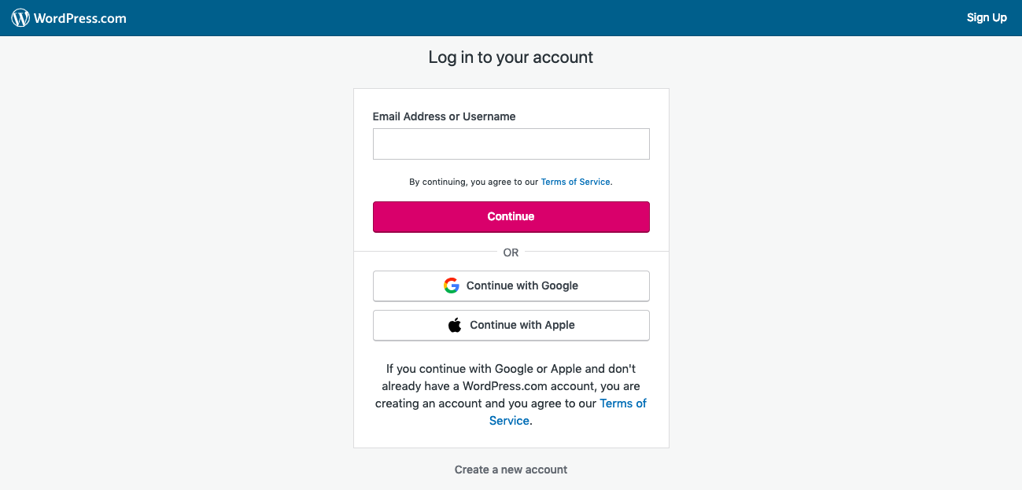
Task: Click the word "Service" ending the wrapped link
Action: [509, 421]
